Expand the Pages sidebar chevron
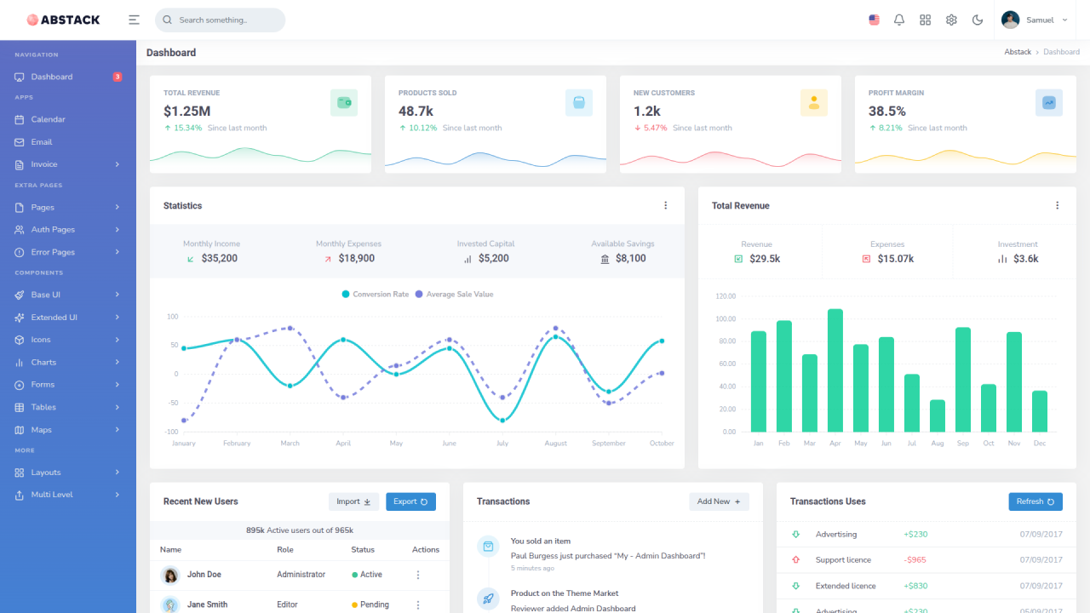Screen dimensions: 1090x613 [x=118, y=207]
